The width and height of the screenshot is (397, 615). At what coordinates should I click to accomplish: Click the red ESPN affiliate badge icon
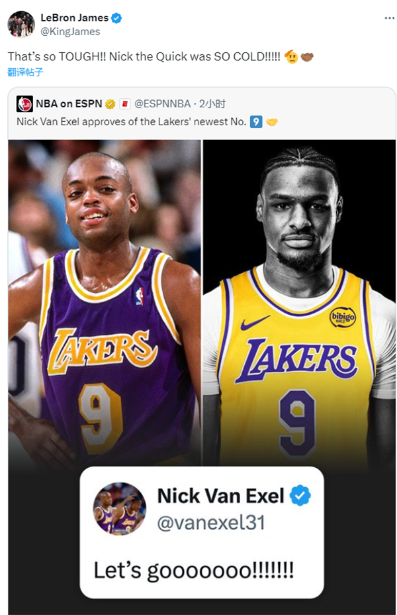coord(125,104)
